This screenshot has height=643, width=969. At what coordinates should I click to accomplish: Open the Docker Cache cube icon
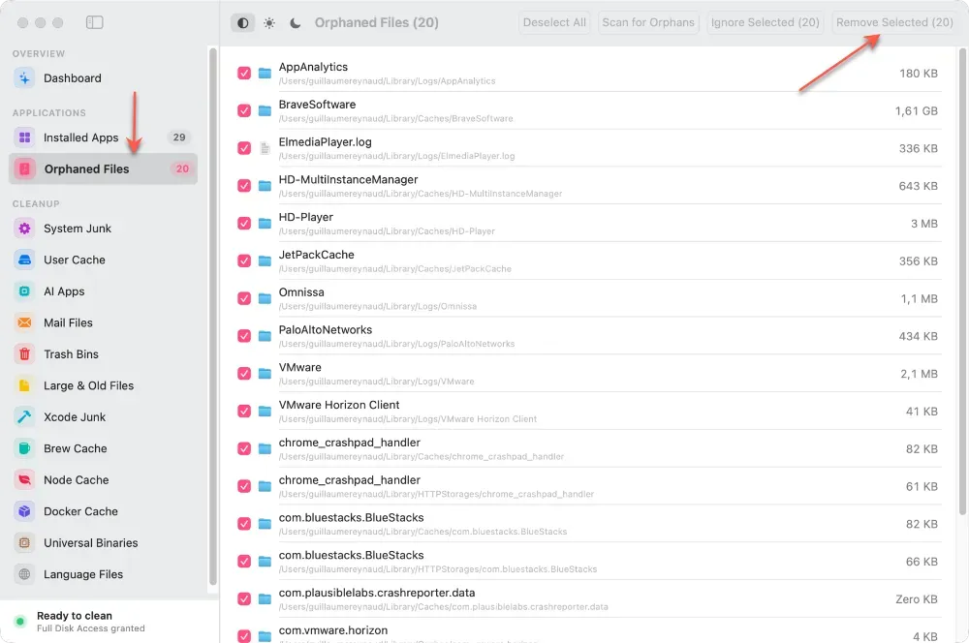[24, 511]
